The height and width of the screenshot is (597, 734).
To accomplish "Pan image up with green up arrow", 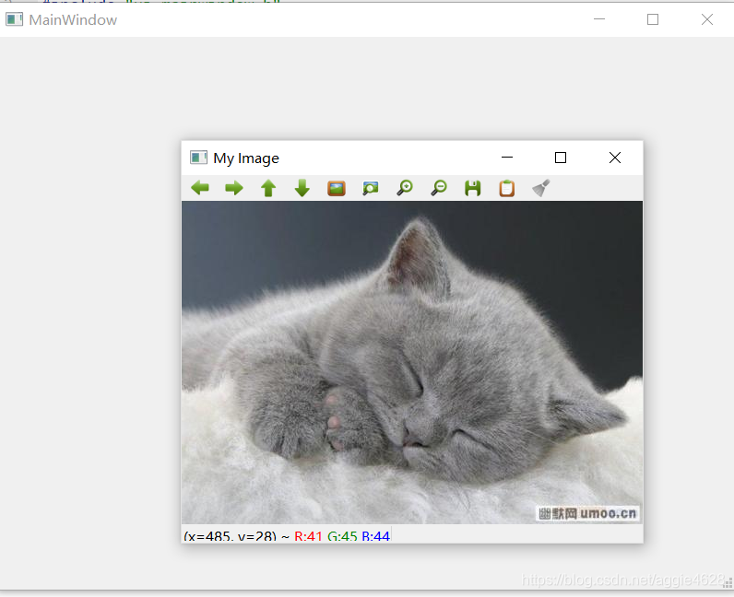I will point(268,188).
